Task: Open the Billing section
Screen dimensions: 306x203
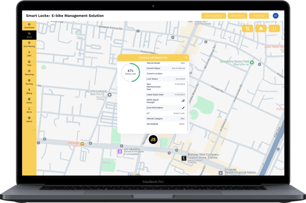Action: tap(29, 91)
